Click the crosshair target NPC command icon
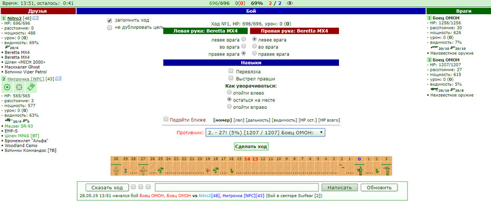This screenshot has height=205, width=491. (x=18, y=88)
